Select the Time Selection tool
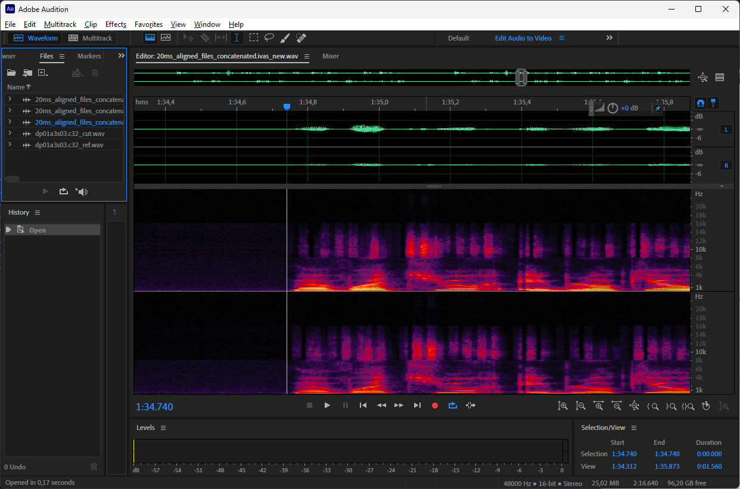 coord(237,38)
